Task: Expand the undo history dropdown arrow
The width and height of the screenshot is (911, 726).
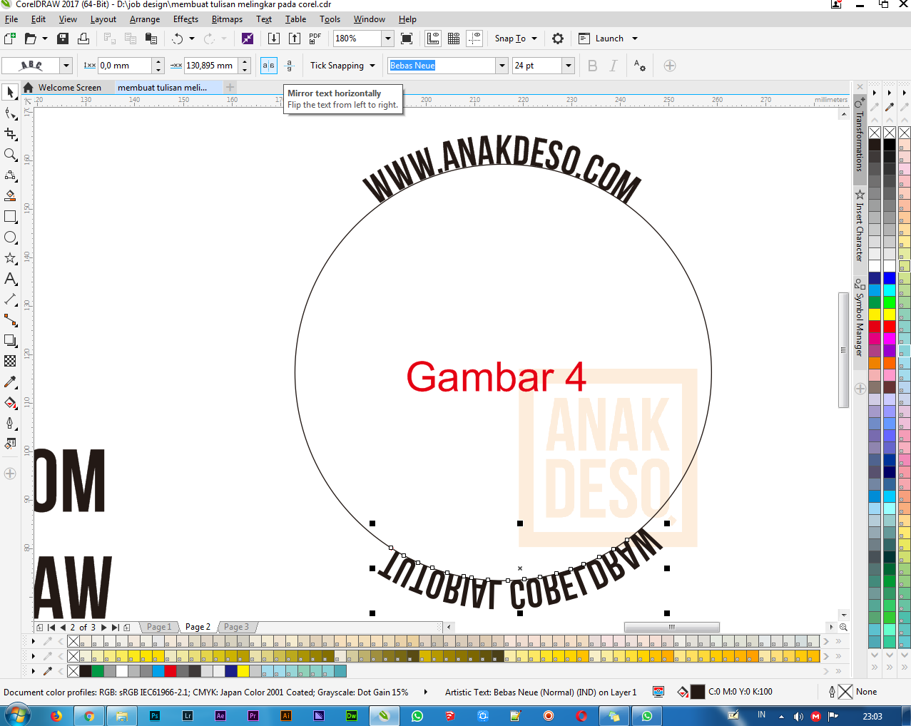Action: [x=192, y=39]
